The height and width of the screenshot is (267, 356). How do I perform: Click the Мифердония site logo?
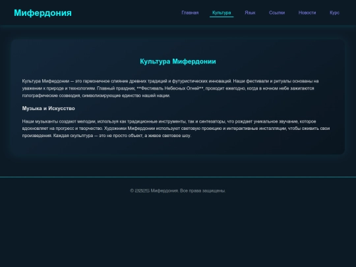[43, 13]
